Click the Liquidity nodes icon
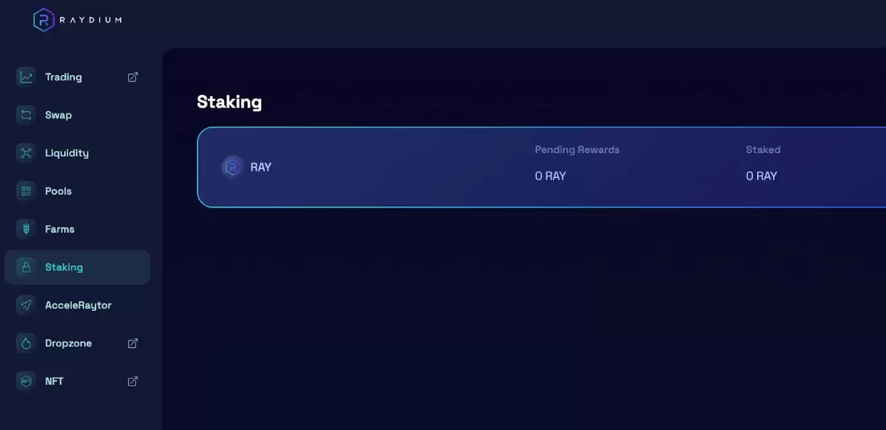This screenshot has width=886, height=430. click(x=26, y=153)
